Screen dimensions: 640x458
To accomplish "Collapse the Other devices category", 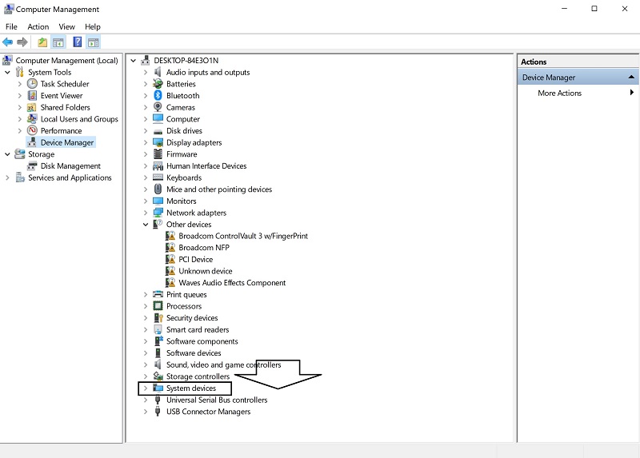I will [146, 225].
